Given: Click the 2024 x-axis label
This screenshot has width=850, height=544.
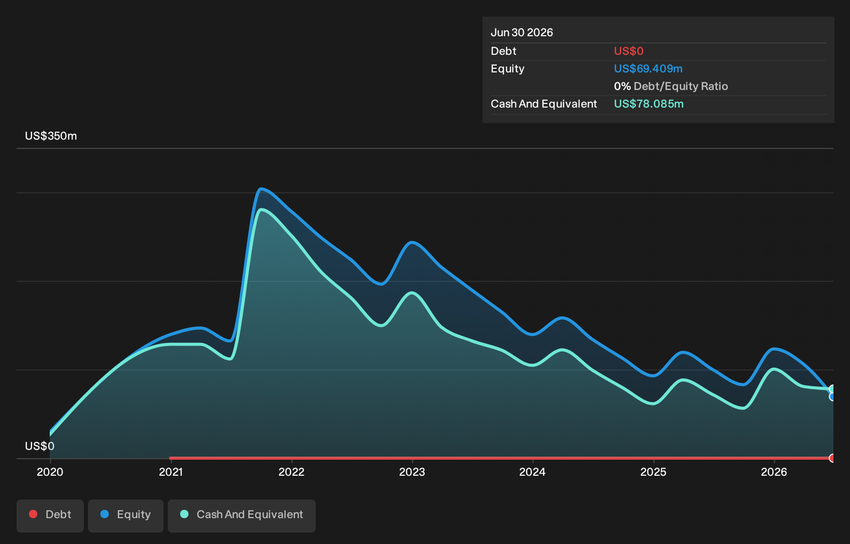Looking at the screenshot, I should click(533, 472).
